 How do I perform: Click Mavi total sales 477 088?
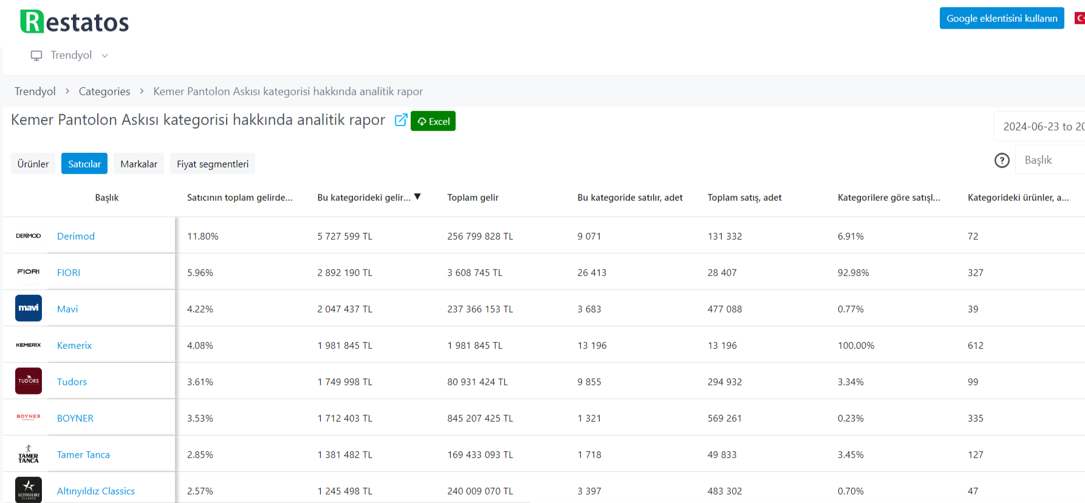pos(725,309)
